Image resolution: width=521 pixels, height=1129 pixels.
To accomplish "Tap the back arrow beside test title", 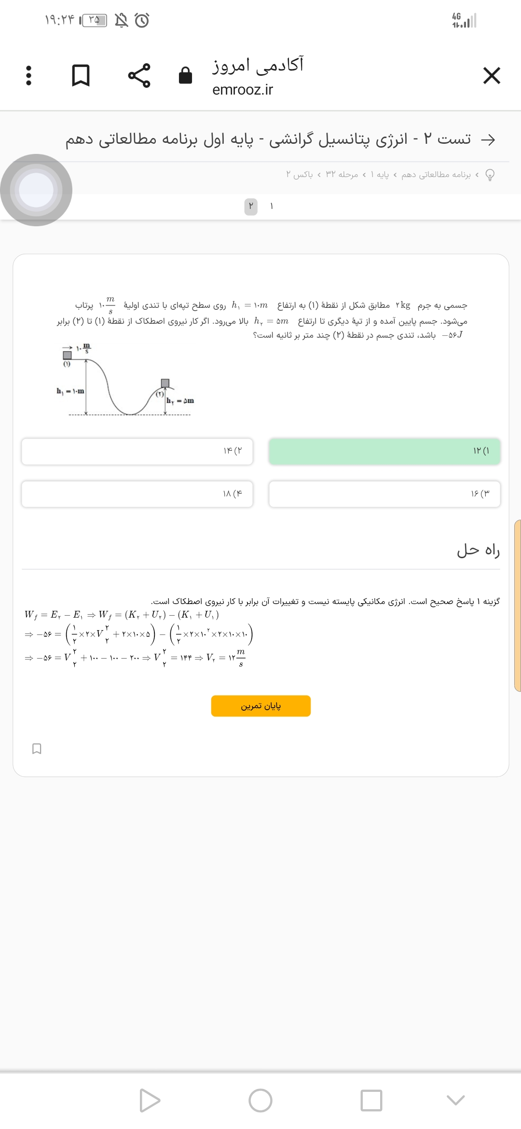I will pos(488,140).
